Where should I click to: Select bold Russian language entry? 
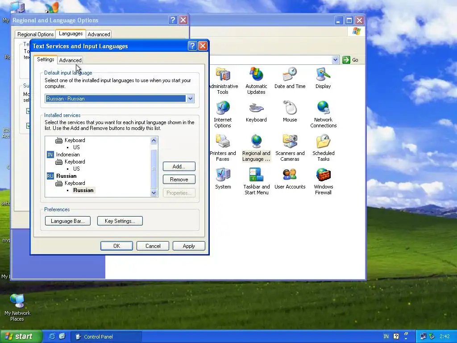(66, 176)
